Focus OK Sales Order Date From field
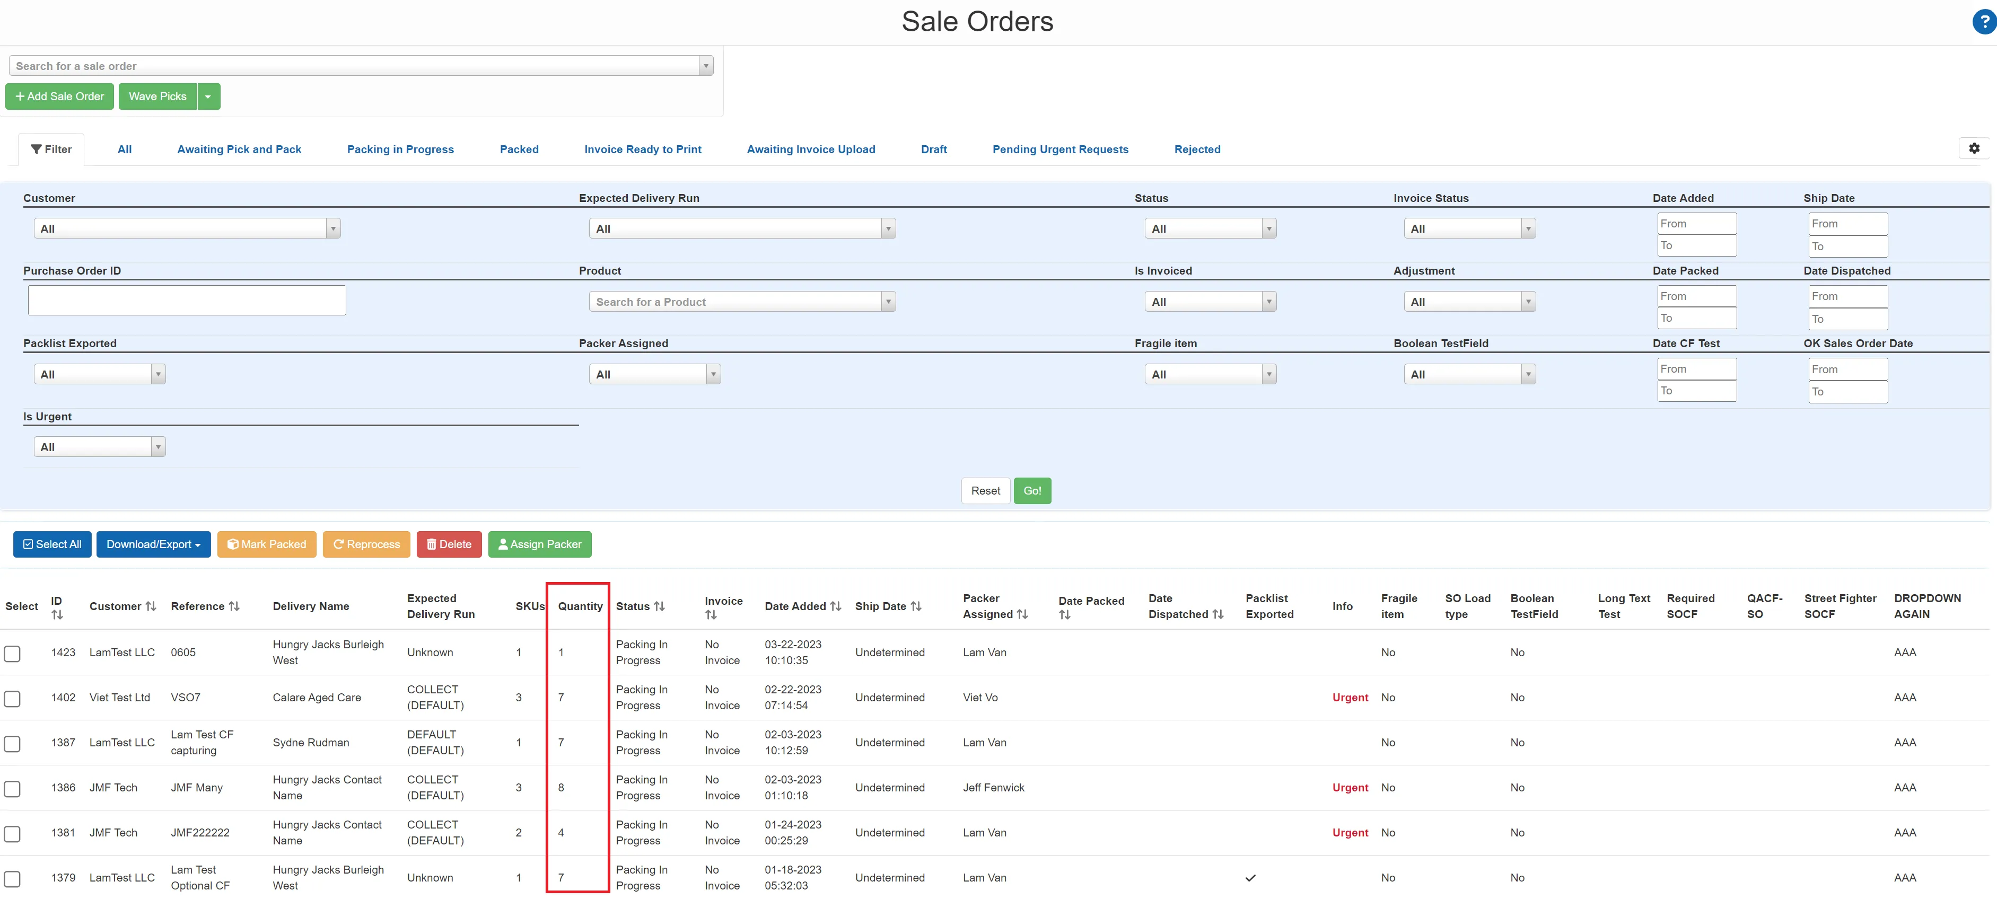Screen dimensions: 1997x899 tap(1847, 369)
